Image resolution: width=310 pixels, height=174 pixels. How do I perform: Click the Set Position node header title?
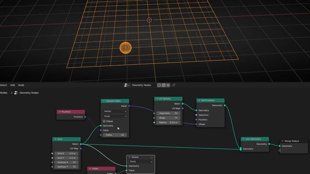tap(207, 100)
